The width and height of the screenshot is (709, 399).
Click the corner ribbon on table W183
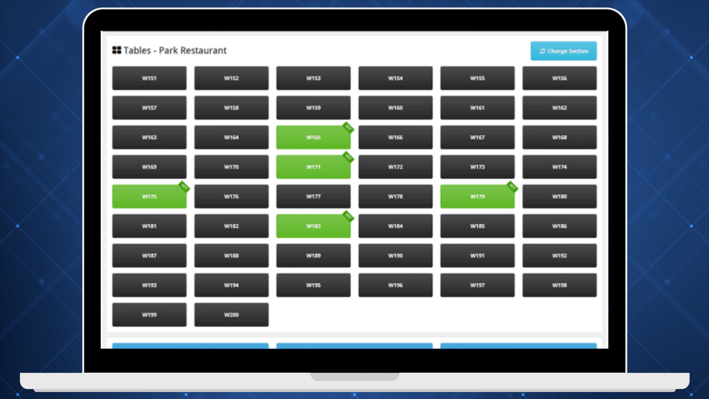point(348,216)
